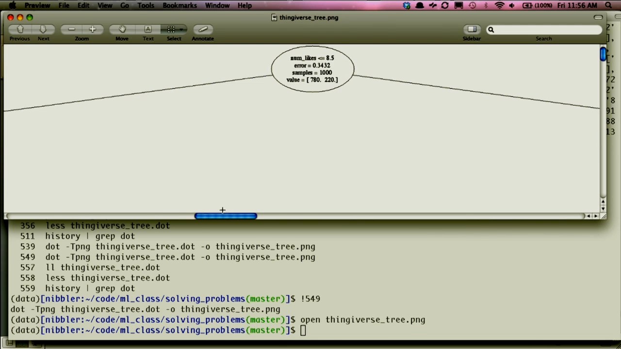This screenshot has height=349, width=621.
Task: Toggle the Sidebar panel
Action: 472,30
